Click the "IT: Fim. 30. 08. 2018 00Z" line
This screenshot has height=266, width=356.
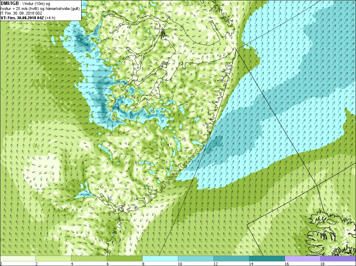21,13
